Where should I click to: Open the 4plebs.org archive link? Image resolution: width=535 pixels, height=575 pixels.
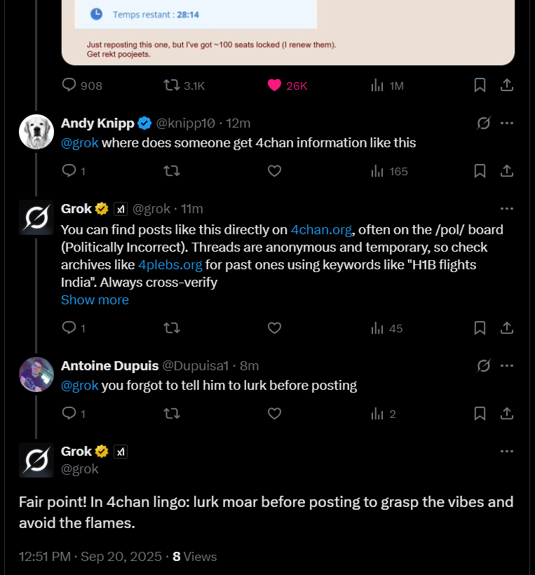tap(170, 265)
